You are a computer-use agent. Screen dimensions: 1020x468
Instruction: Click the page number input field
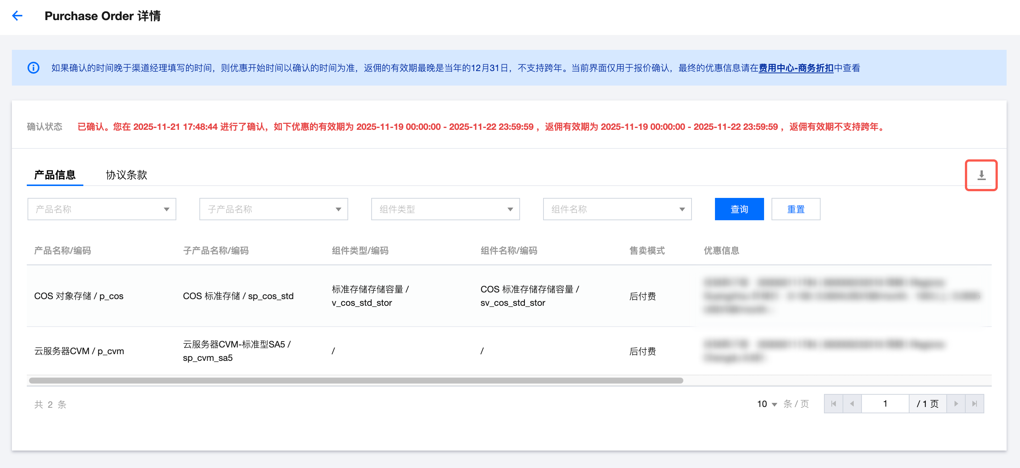click(x=885, y=404)
